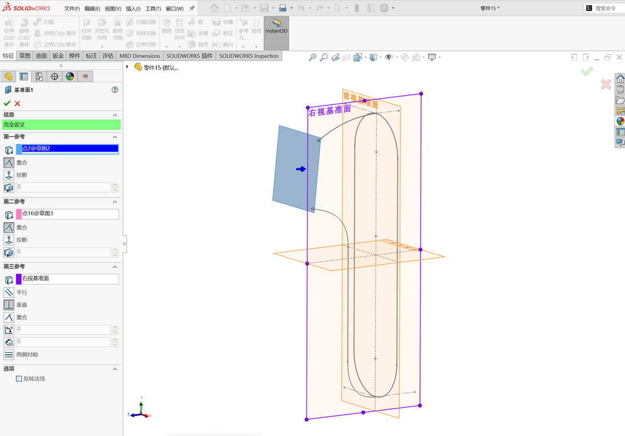Image resolution: width=625 pixels, height=436 pixels.
Task: Select 重合 constraint under 第二参考
Action: pyautogui.click(x=9, y=227)
